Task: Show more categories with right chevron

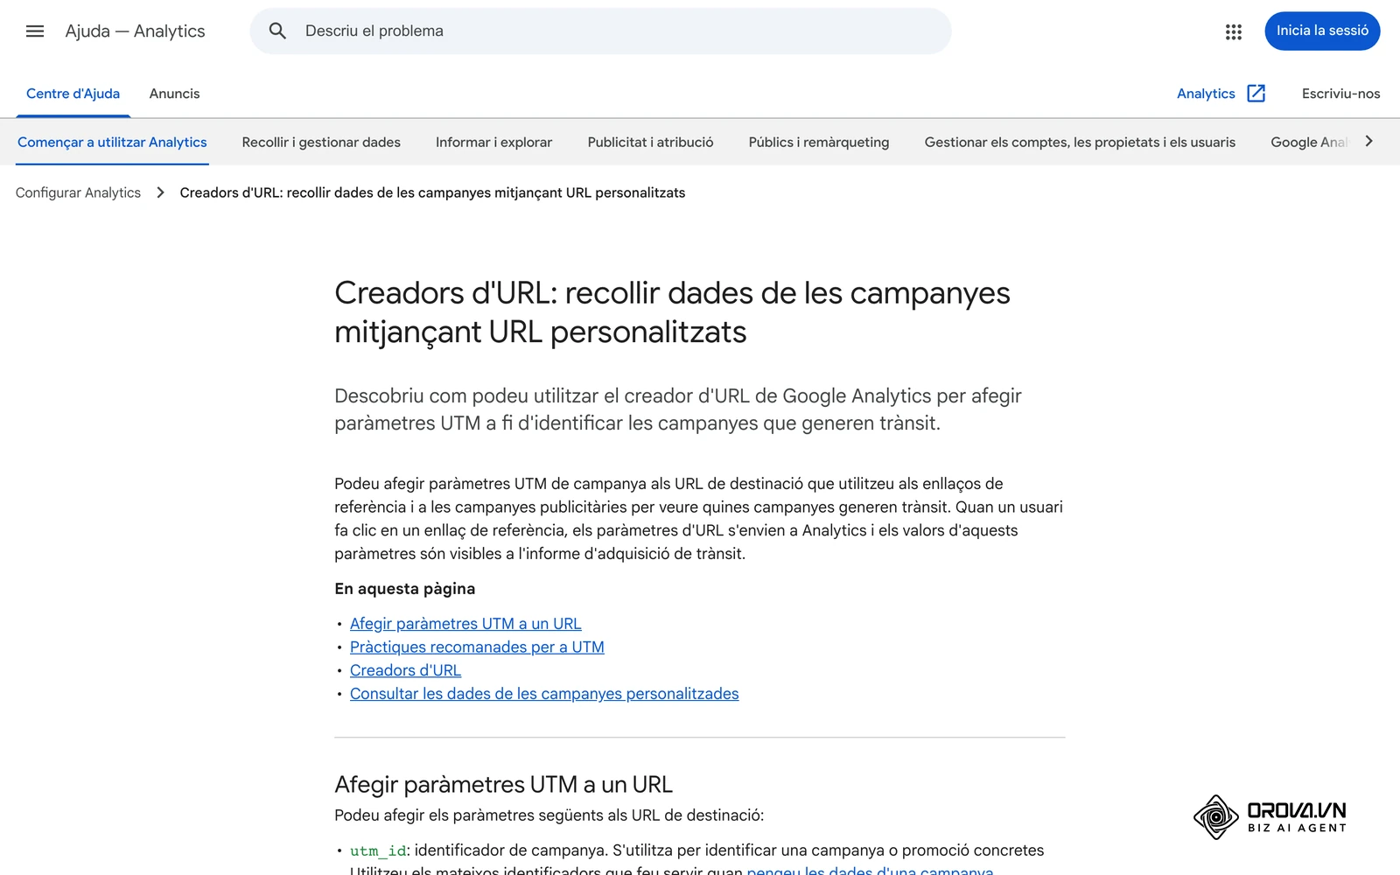Action: coord(1369,142)
